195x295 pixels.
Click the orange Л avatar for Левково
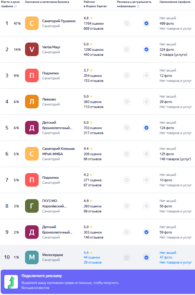tap(32, 102)
